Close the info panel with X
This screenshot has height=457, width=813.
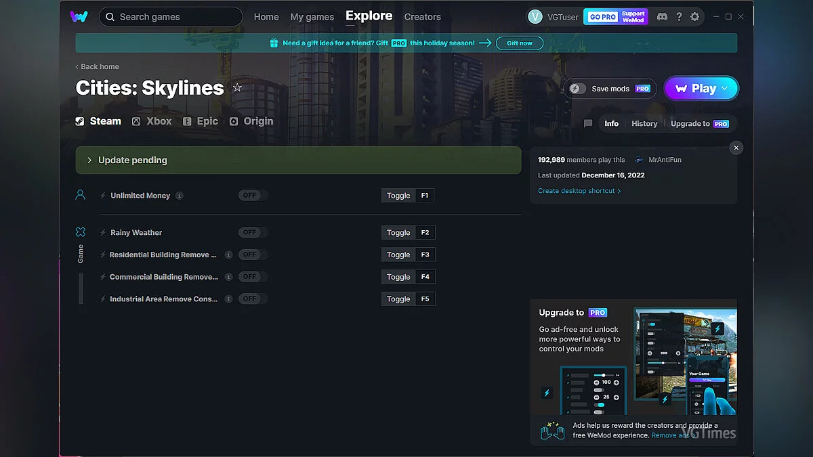pyautogui.click(x=736, y=148)
